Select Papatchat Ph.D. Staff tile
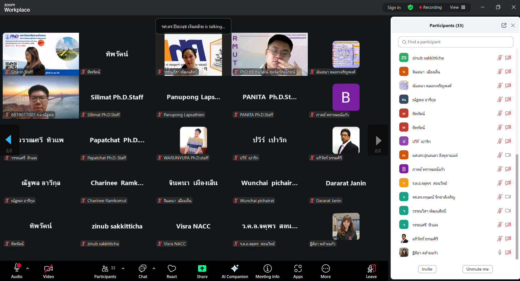The width and height of the screenshot is (520, 281). click(x=117, y=140)
